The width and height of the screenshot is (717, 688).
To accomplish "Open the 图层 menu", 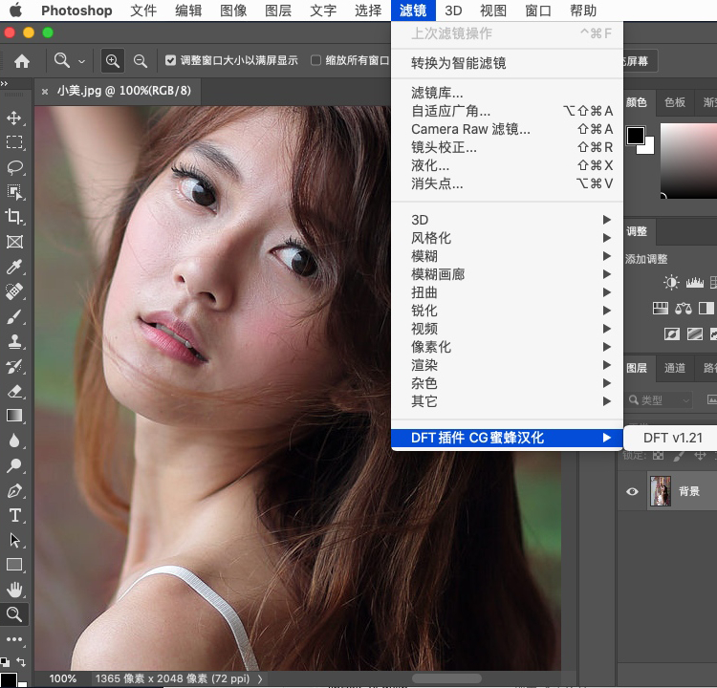I will point(278,11).
